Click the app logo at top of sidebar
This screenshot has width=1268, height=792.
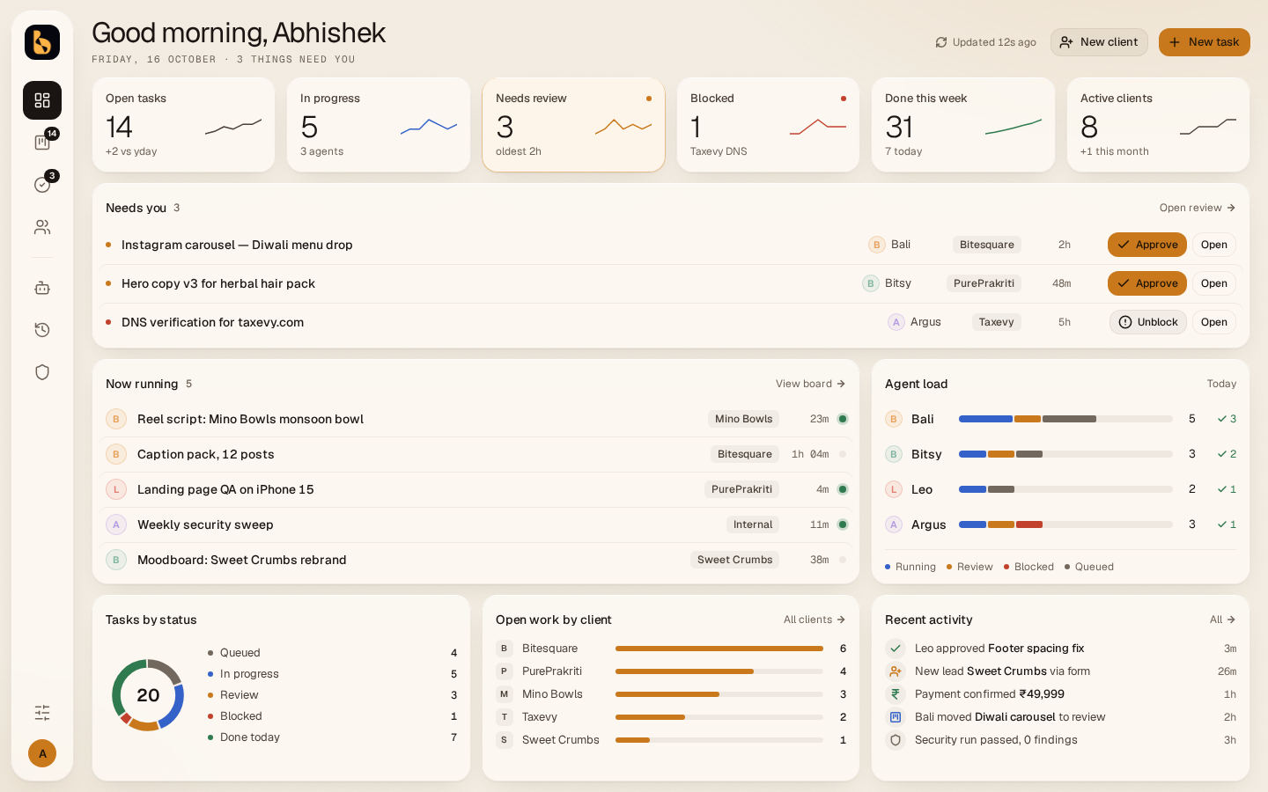[x=42, y=42]
